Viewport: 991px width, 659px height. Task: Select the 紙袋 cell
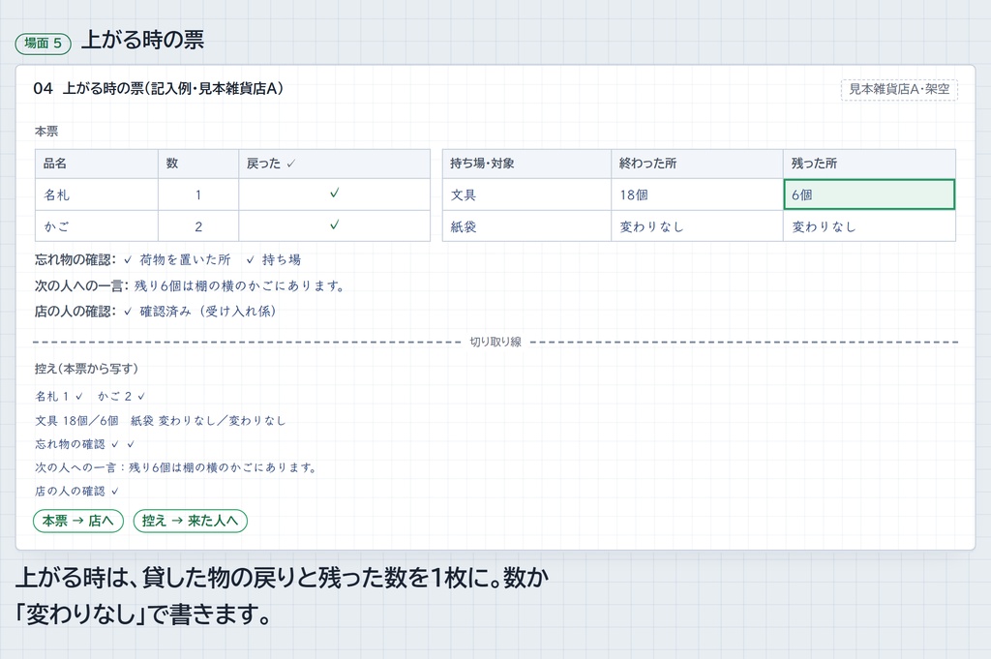(526, 226)
